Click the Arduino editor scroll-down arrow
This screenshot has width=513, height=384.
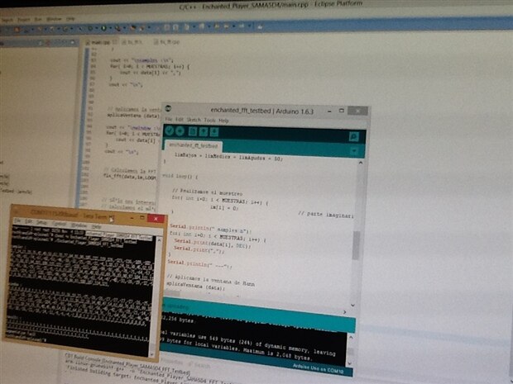pos(352,305)
